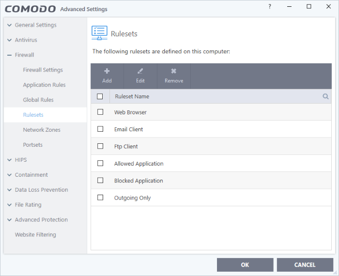
Task: Open the search magnifier in Ruleset Name header
Action: click(x=325, y=96)
